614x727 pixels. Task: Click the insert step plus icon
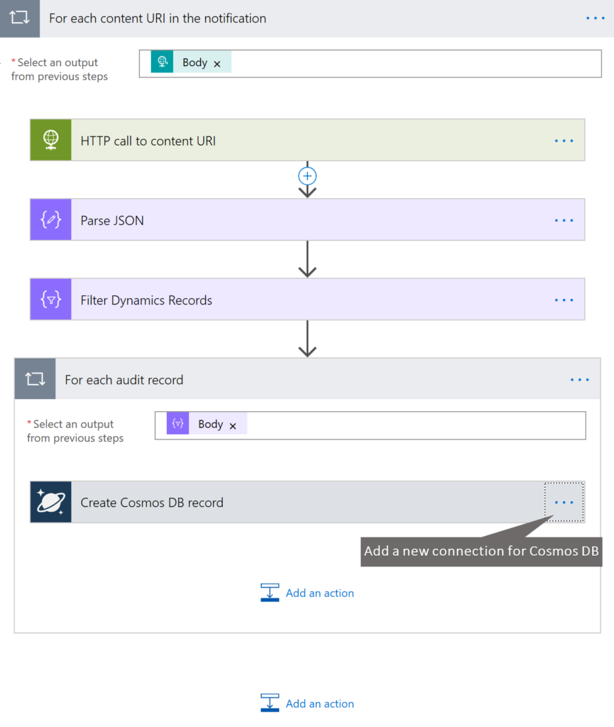tap(307, 176)
